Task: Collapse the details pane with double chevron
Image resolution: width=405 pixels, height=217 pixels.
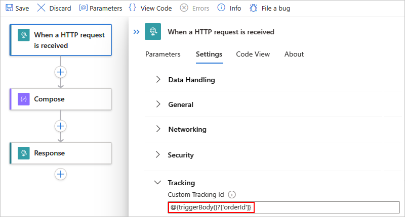Action: tap(136, 32)
